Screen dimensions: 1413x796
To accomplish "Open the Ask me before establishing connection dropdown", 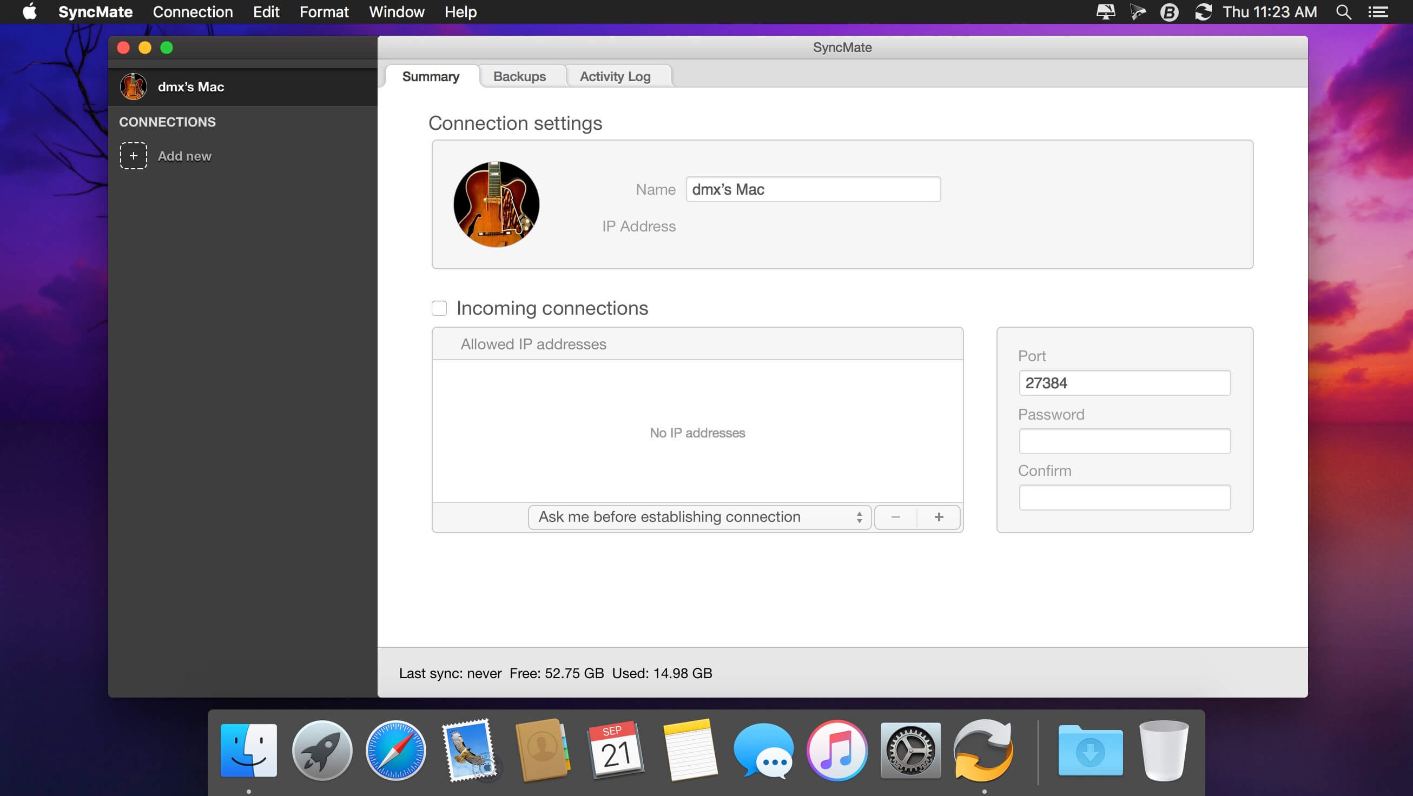I will pos(697,516).
